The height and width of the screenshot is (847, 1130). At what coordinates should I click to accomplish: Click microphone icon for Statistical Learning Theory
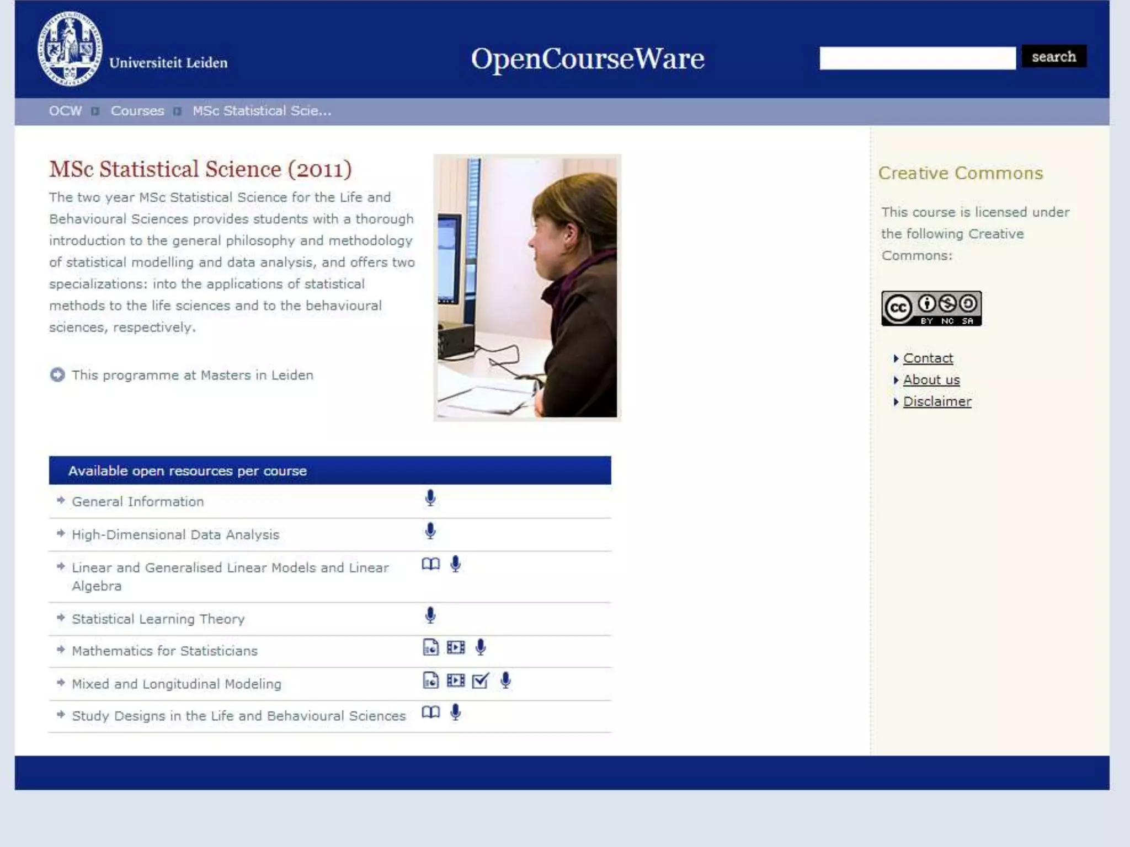point(430,615)
